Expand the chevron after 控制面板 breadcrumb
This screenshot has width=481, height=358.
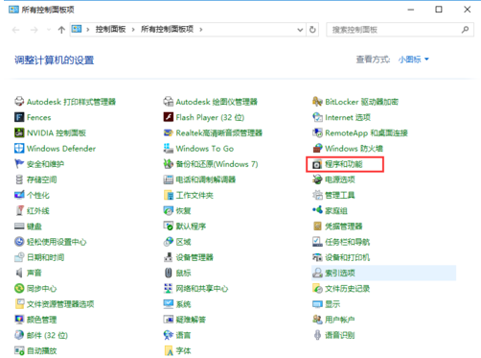point(133,30)
